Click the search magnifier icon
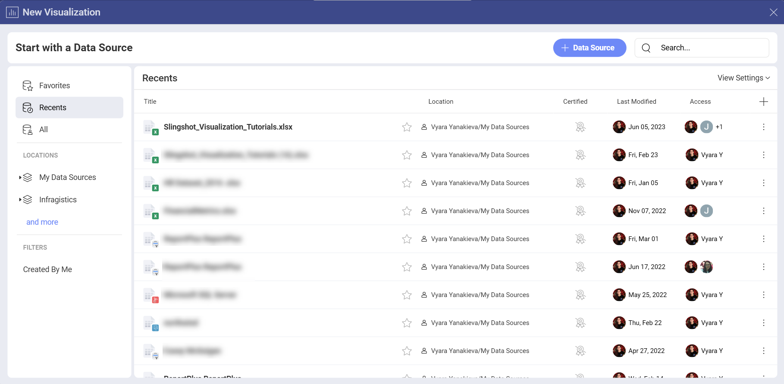The height and width of the screenshot is (384, 784). click(x=646, y=48)
